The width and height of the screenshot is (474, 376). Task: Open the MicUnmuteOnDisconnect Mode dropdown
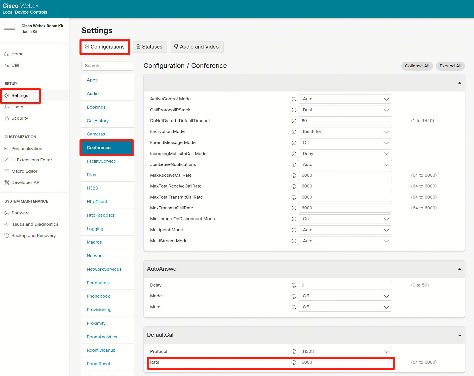pos(345,219)
